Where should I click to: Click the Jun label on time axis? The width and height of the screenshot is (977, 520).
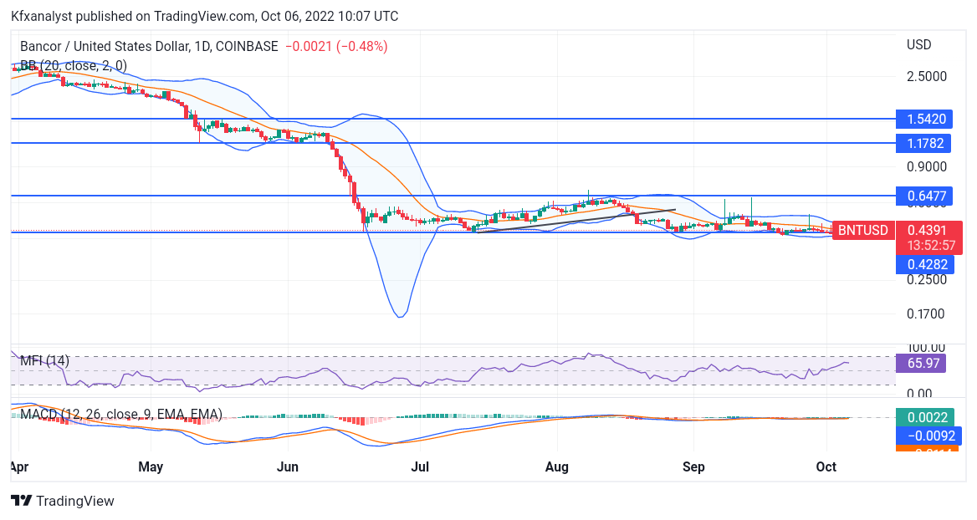(x=287, y=466)
